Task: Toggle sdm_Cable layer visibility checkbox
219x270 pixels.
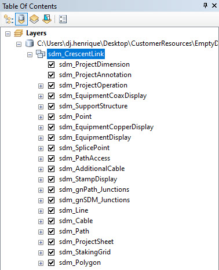Action: tap(52, 221)
